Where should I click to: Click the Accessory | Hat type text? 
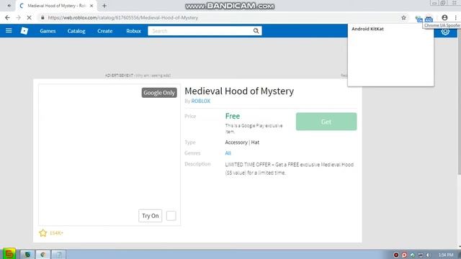click(242, 142)
